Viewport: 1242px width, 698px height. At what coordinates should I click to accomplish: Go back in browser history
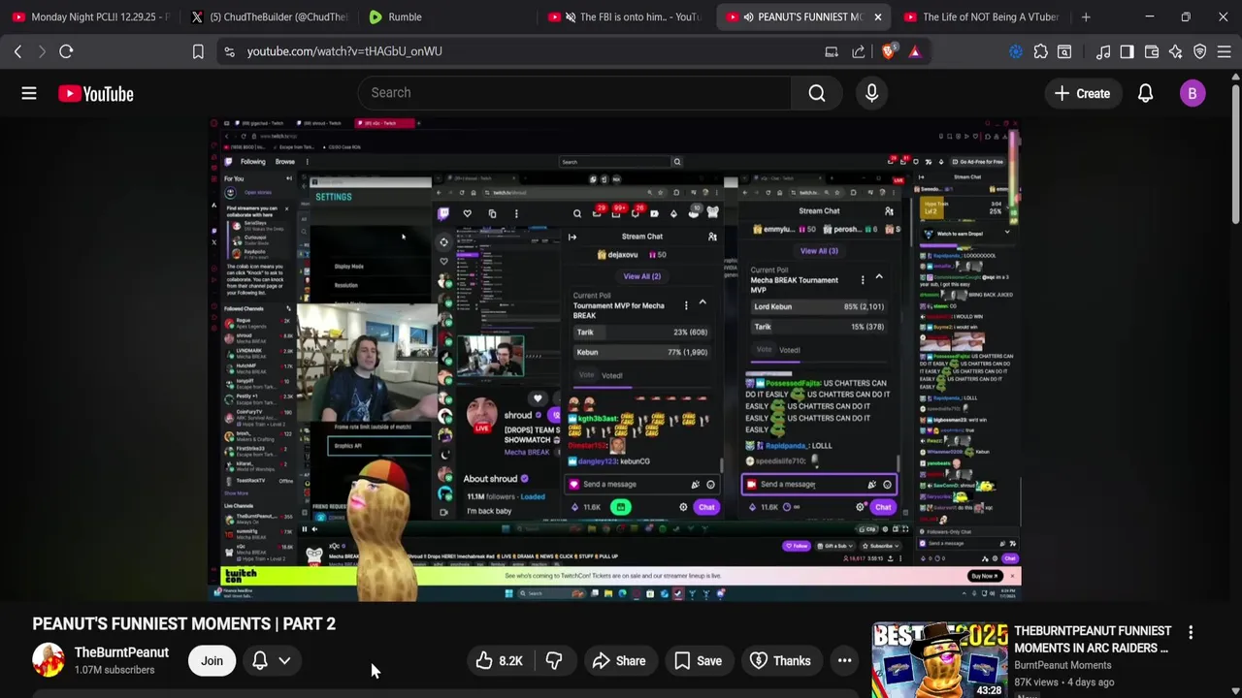tap(17, 51)
